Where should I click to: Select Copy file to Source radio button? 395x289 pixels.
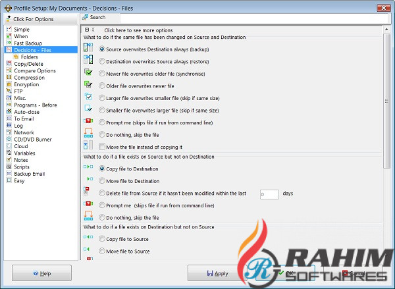[x=102, y=238]
